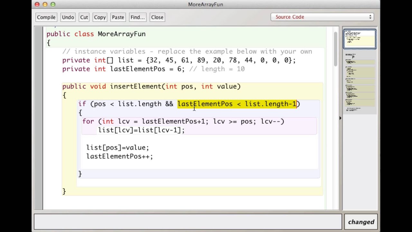Click the "private int[] list" declaration line
412x232 pixels.
point(179,60)
